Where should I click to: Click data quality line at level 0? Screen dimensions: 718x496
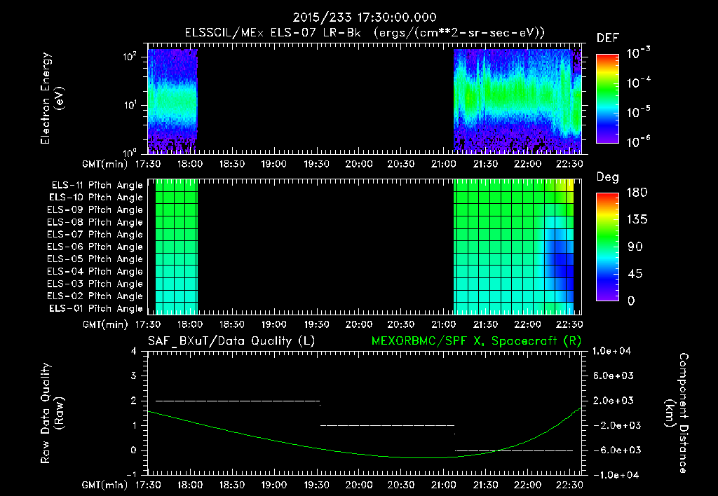514,450
